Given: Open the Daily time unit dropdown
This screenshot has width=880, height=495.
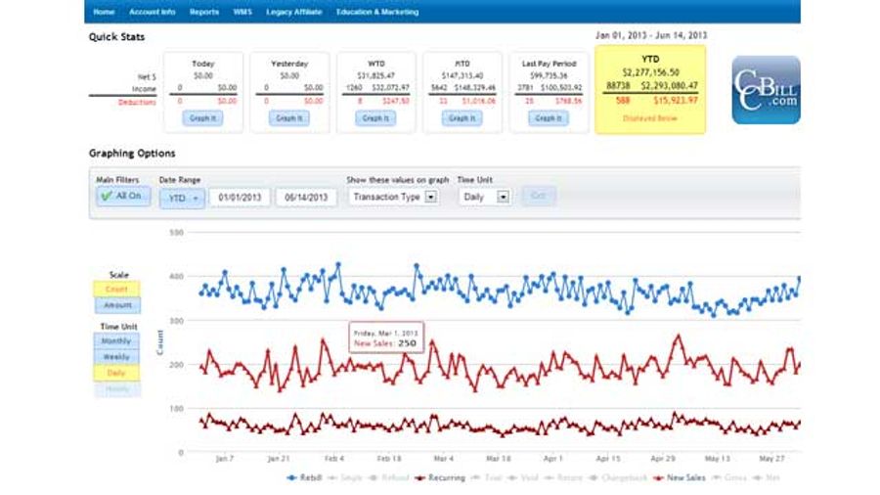Looking at the screenshot, I should (484, 197).
